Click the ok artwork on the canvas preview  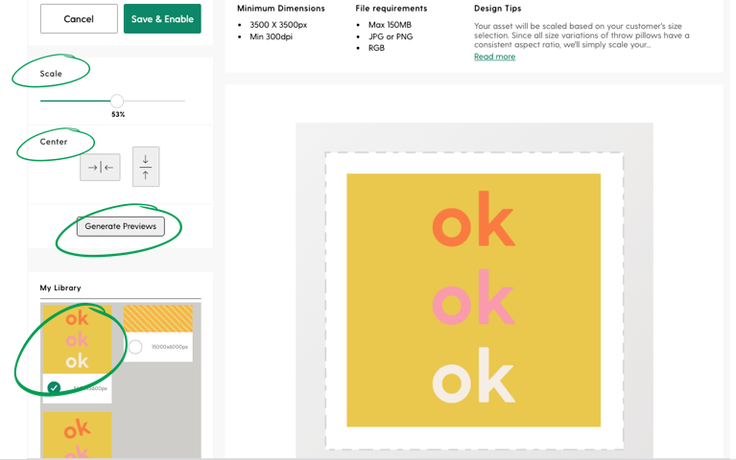(473, 300)
